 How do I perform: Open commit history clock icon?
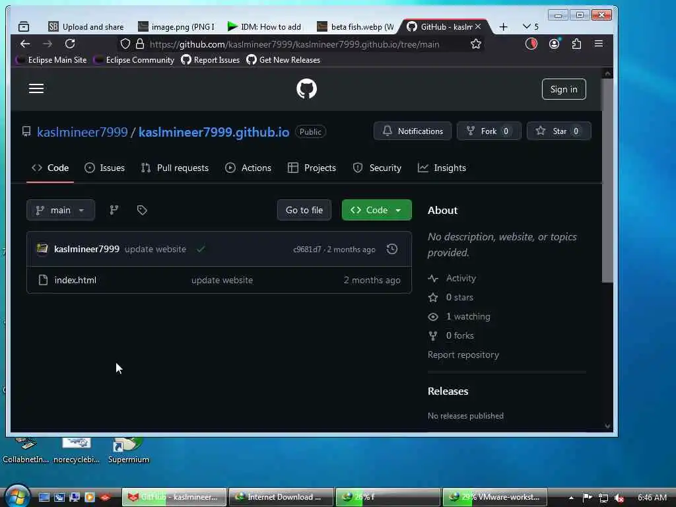tap(392, 249)
